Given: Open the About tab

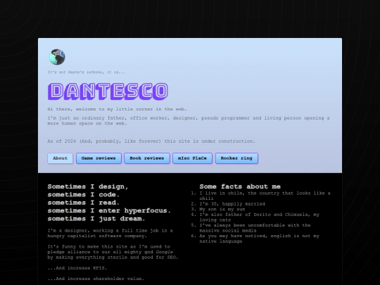Looking at the screenshot, I should (60, 158).
